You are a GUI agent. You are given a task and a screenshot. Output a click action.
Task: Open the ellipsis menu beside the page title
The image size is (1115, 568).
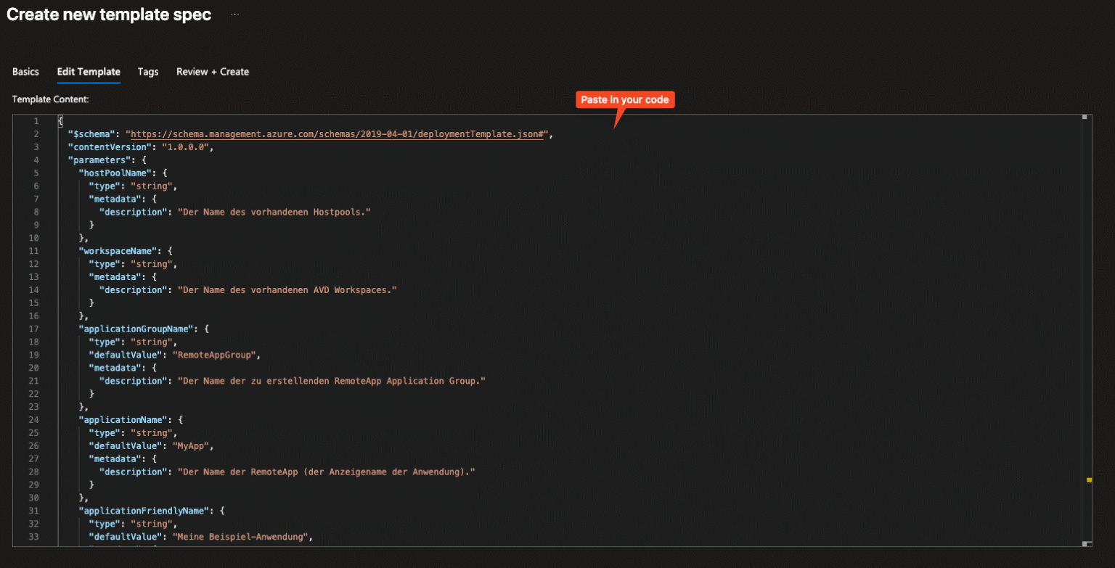[234, 15]
